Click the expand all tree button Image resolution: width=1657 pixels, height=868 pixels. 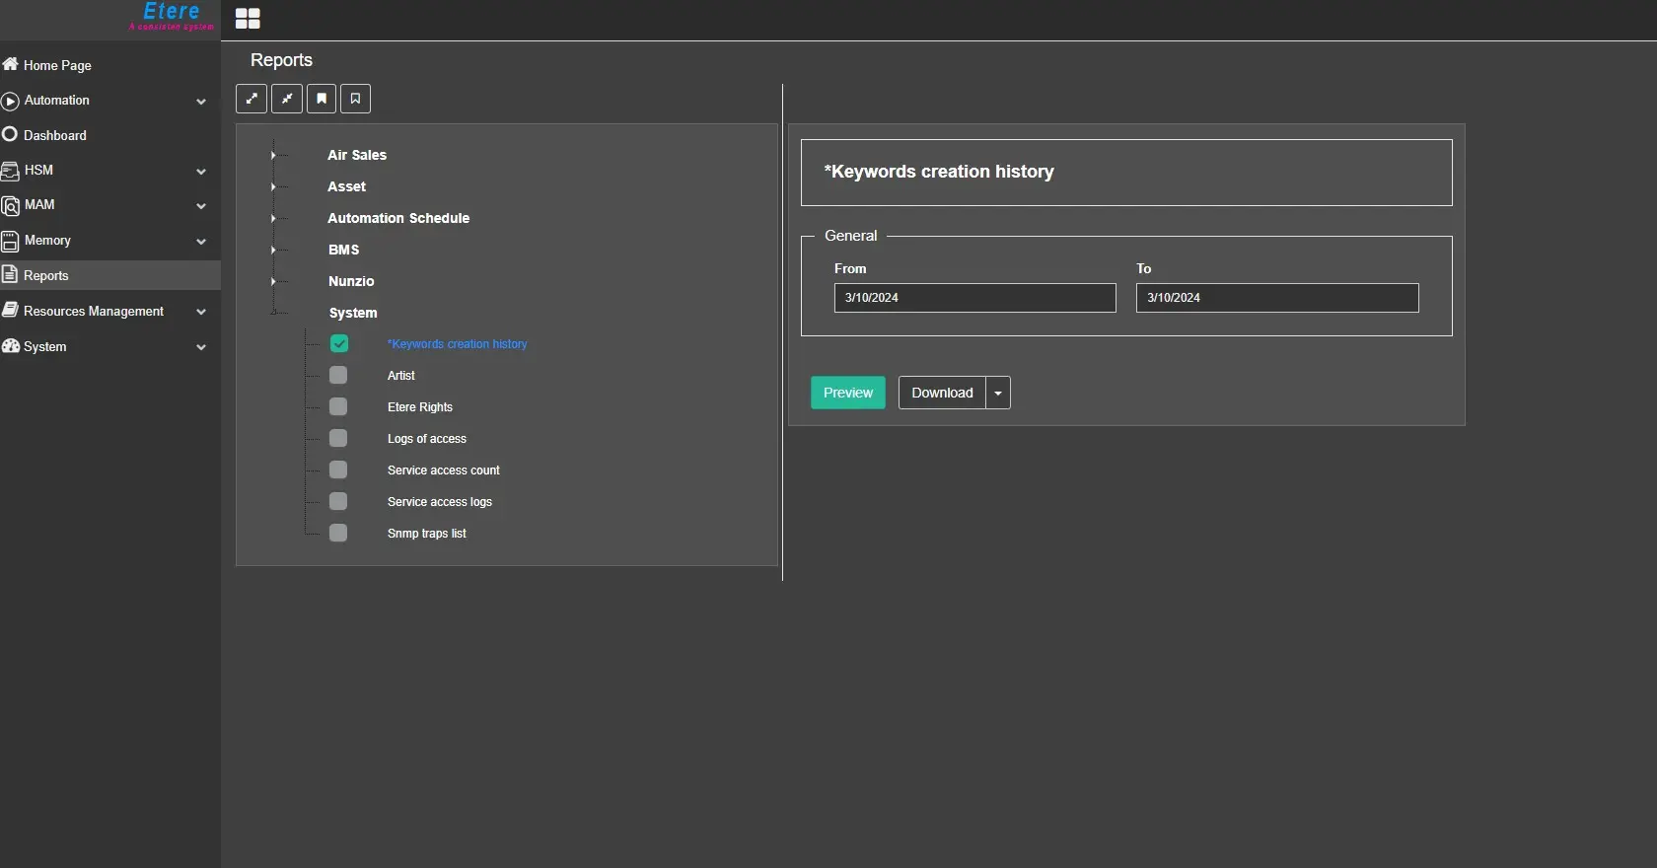[x=252, y=99]
